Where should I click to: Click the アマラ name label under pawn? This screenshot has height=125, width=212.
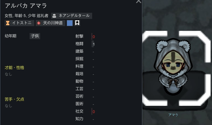[173, 115]
